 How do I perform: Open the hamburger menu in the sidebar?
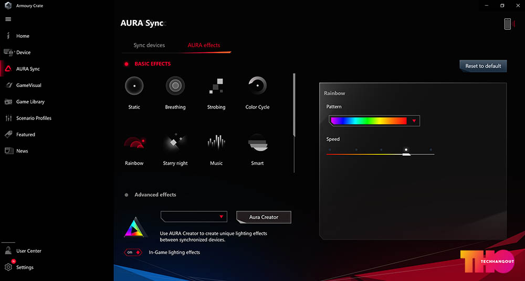tap(8, 19)
